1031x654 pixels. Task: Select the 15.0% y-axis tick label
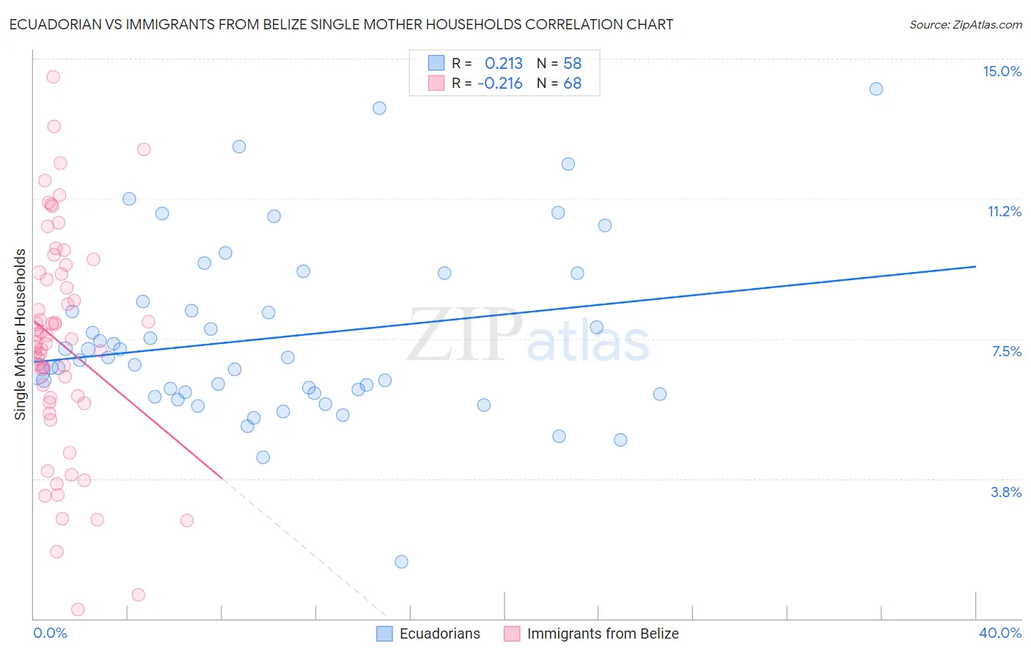point(1002,71)
